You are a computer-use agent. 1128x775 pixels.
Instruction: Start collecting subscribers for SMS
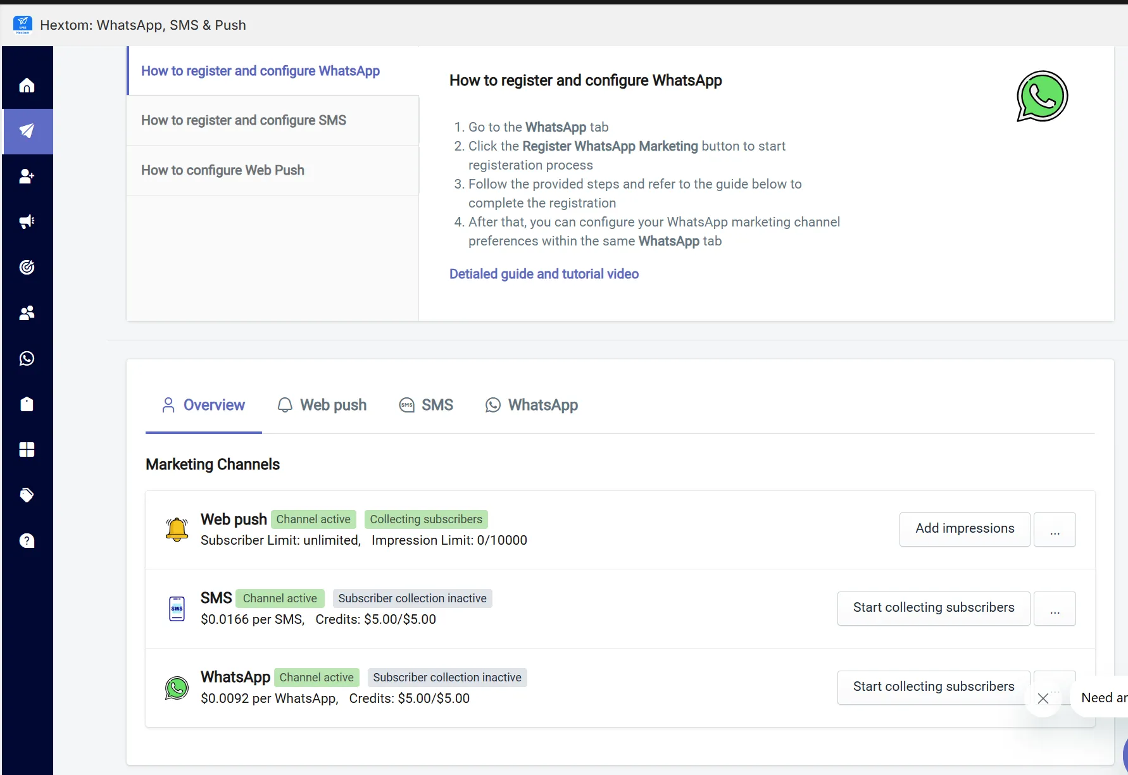[x=934, y=609]
